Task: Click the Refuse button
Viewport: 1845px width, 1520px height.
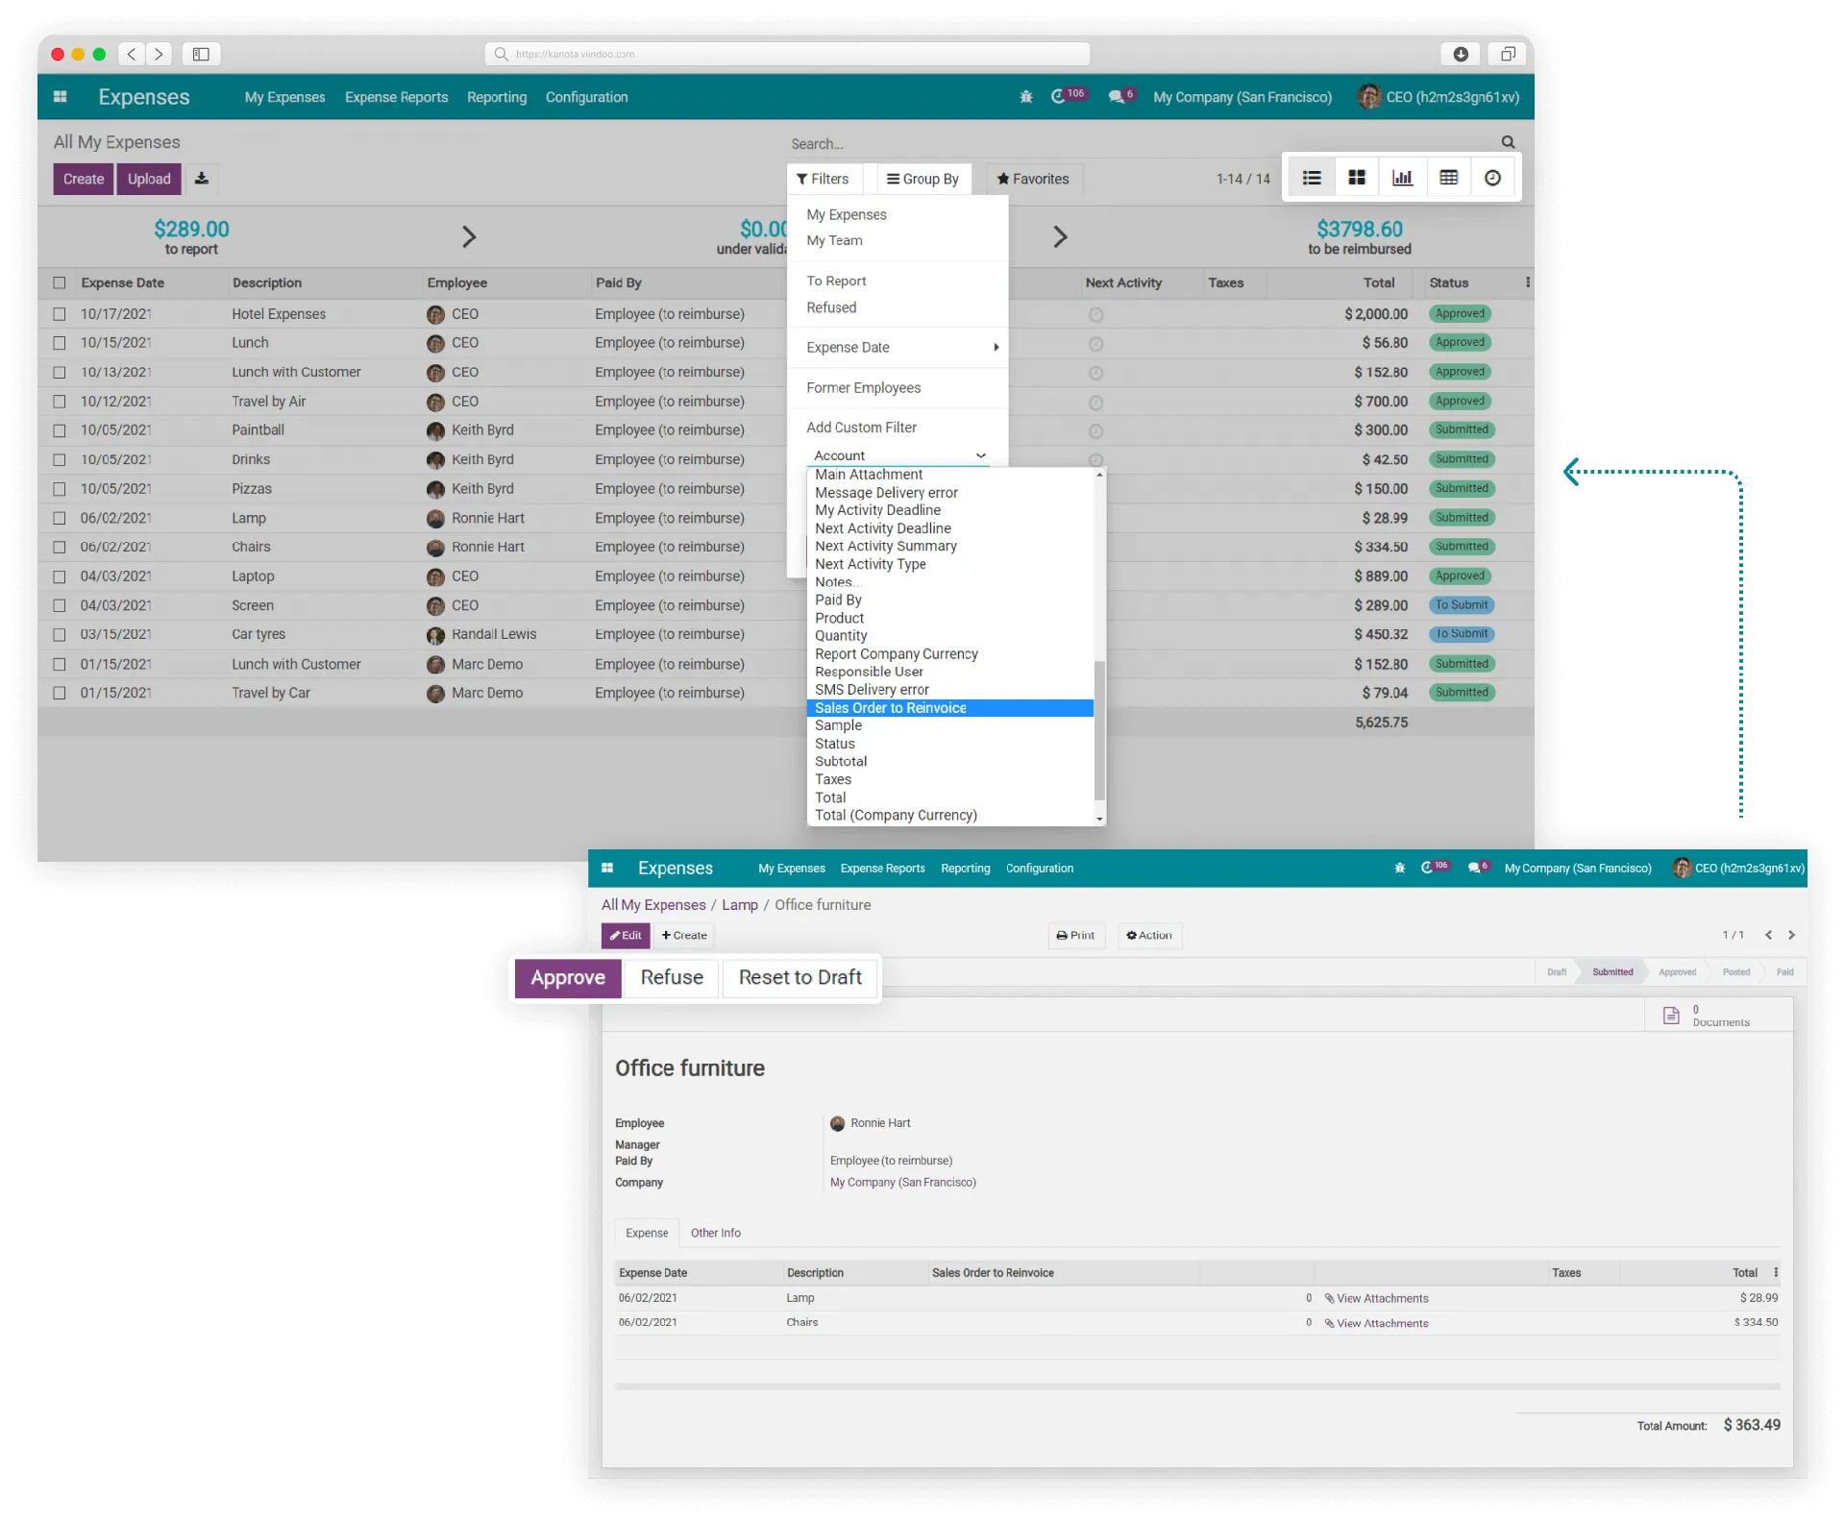Action: pyautogui.click(x=672, y=977)
